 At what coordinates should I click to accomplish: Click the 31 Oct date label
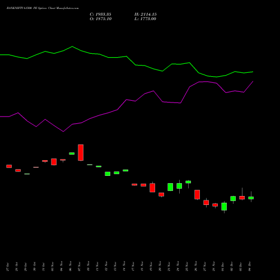pyautogui.click(x=44, y=267)
